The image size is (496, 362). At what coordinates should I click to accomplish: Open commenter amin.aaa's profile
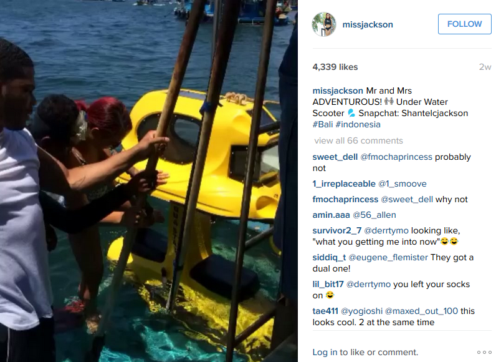click(x=331, y=215)
